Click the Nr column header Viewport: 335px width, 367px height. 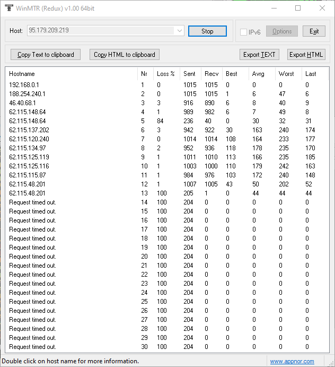click(146, 74)
